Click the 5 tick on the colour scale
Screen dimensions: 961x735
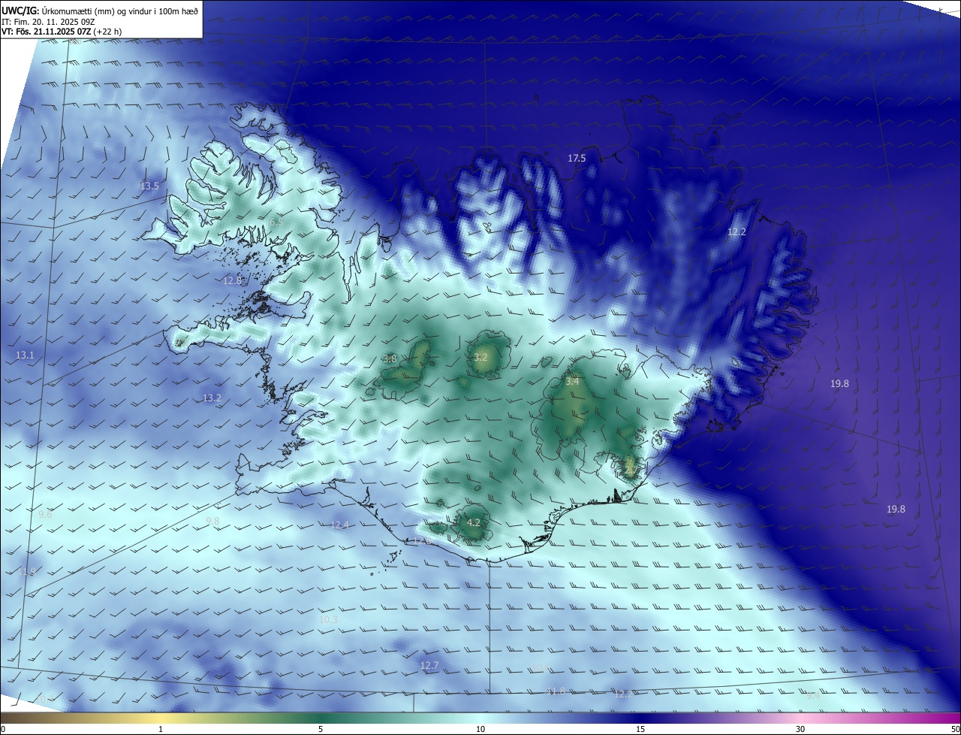click(321, 729)
